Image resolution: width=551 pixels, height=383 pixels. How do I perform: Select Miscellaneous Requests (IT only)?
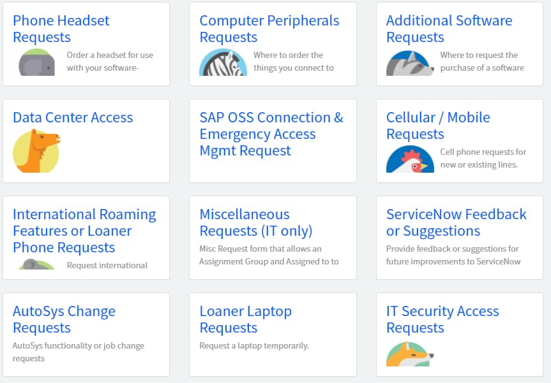click(256, 222)
